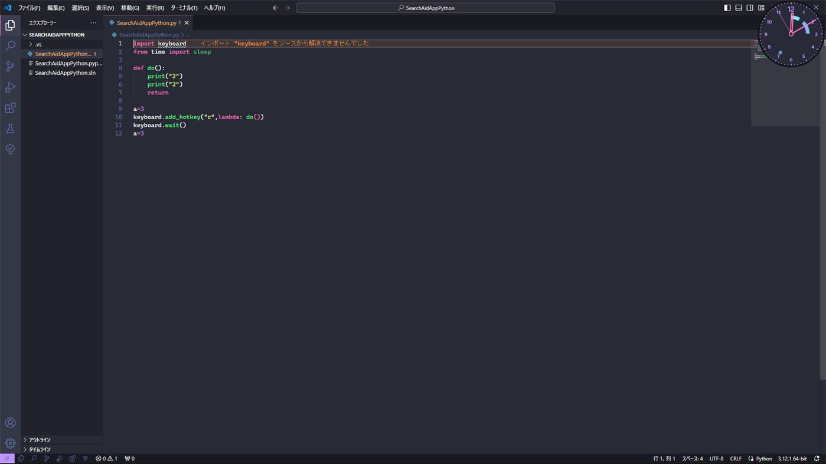Open the notifications bell in status bar

click(x=817, y=459)
